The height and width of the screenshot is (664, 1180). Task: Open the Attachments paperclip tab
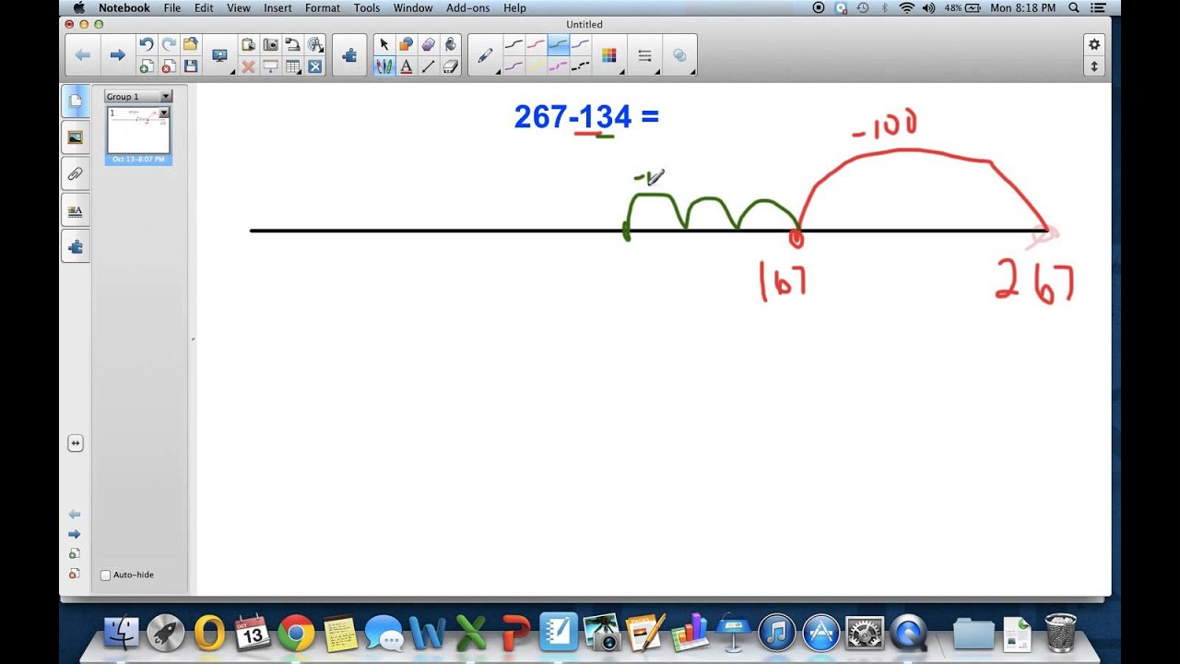pyautogui.click(x=76, y=173)
